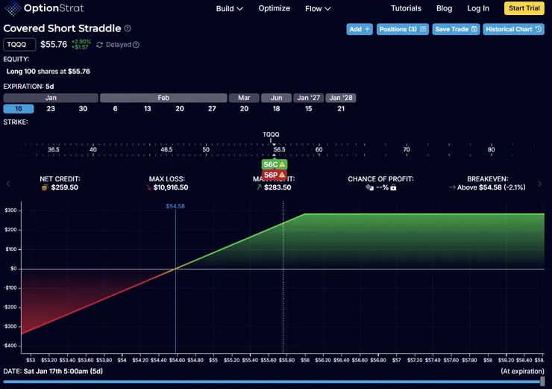
Task: Click the right arrow icon by Breakeven value
Action: (452, 187)
